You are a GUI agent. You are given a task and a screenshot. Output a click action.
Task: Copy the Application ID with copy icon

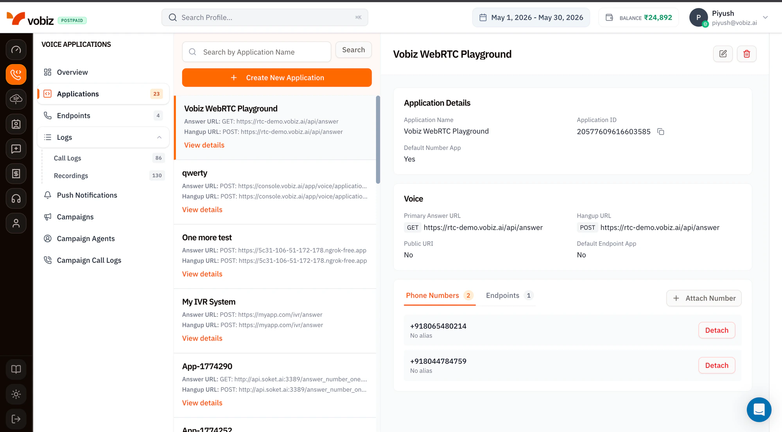(661, 132)
